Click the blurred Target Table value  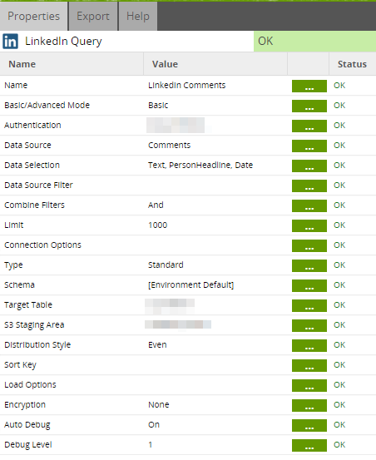tap(170, 306)
